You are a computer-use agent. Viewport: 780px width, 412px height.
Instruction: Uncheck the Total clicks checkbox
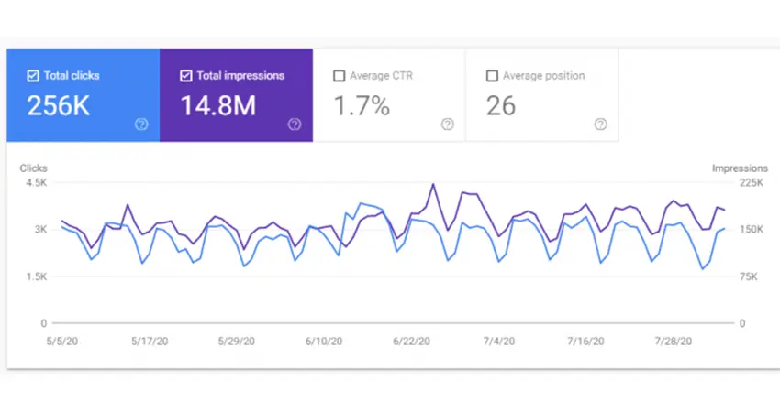click(33, 76)
